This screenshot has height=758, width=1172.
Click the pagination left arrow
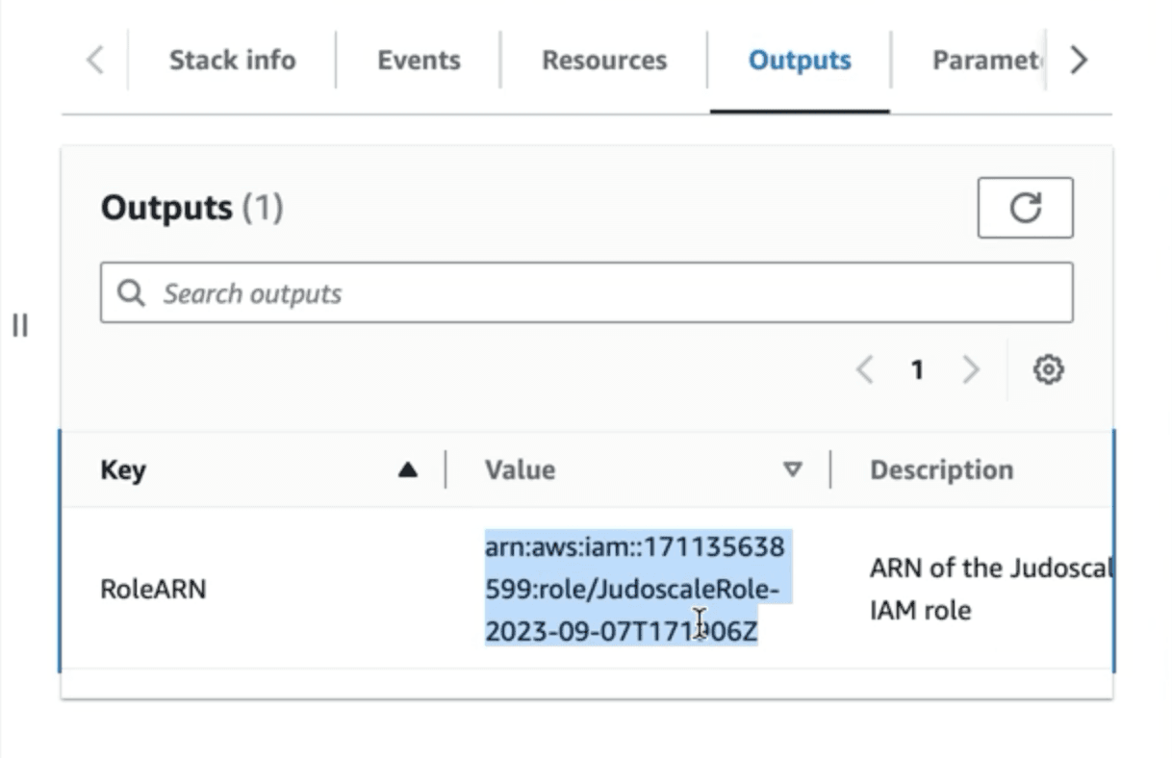(865, 368)
